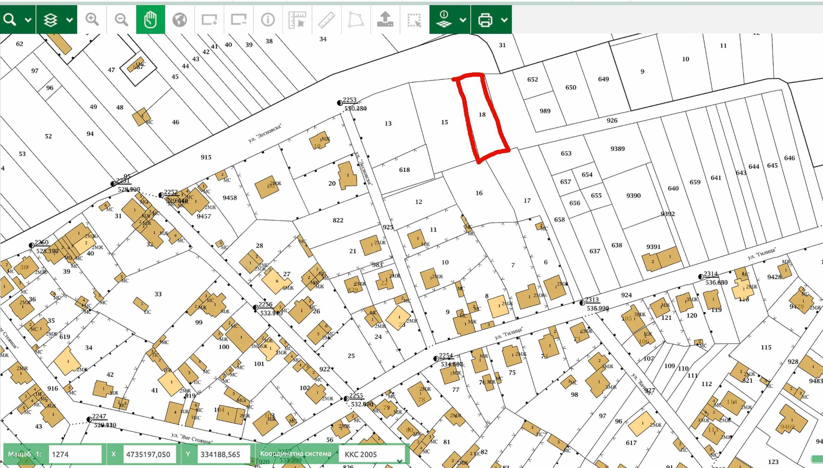Pick the diagonal ruler distance measure tool
The image size is (823, 468).
click(327, 19)
